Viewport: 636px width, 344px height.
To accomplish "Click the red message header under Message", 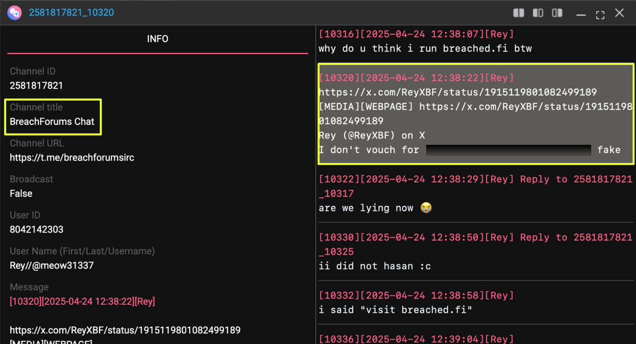I will click(82, 302).
